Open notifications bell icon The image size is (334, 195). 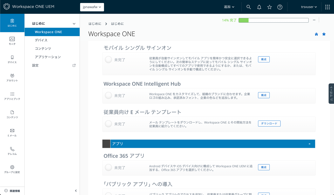coord(259,7)
